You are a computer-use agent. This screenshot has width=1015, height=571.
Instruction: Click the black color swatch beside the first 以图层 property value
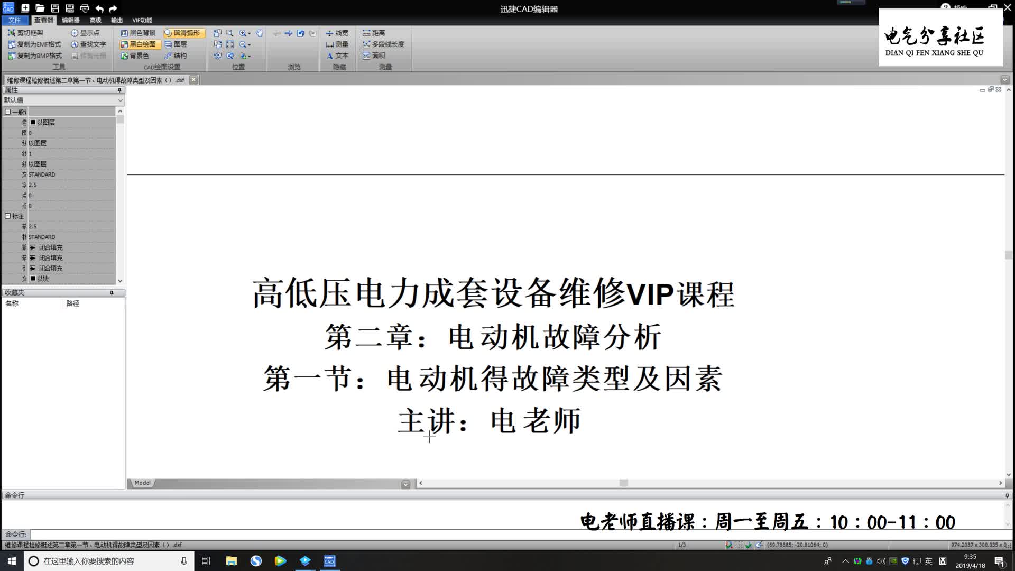click(x=33, y=122)
